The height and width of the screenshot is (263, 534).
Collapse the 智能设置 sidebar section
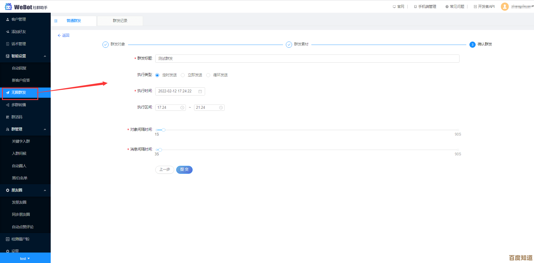tap(45, 56)
